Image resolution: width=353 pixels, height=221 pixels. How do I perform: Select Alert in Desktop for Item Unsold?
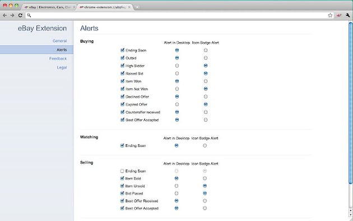[x=176, y=186]
